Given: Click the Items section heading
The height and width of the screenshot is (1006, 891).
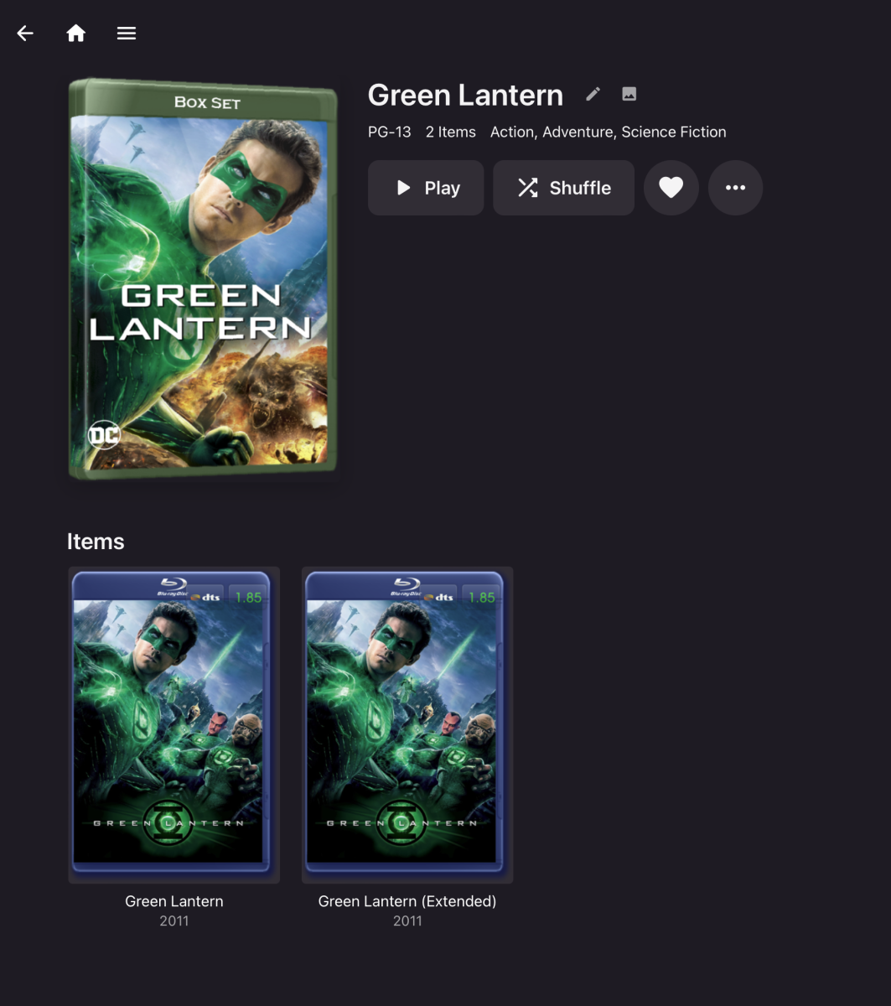Looking at the screenshot, I should [96, 542].
